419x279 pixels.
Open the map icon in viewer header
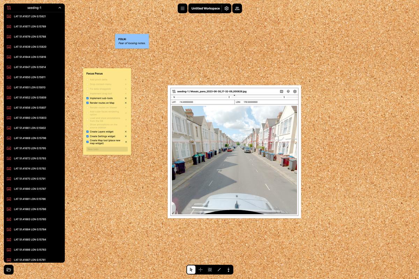point(281,91)
